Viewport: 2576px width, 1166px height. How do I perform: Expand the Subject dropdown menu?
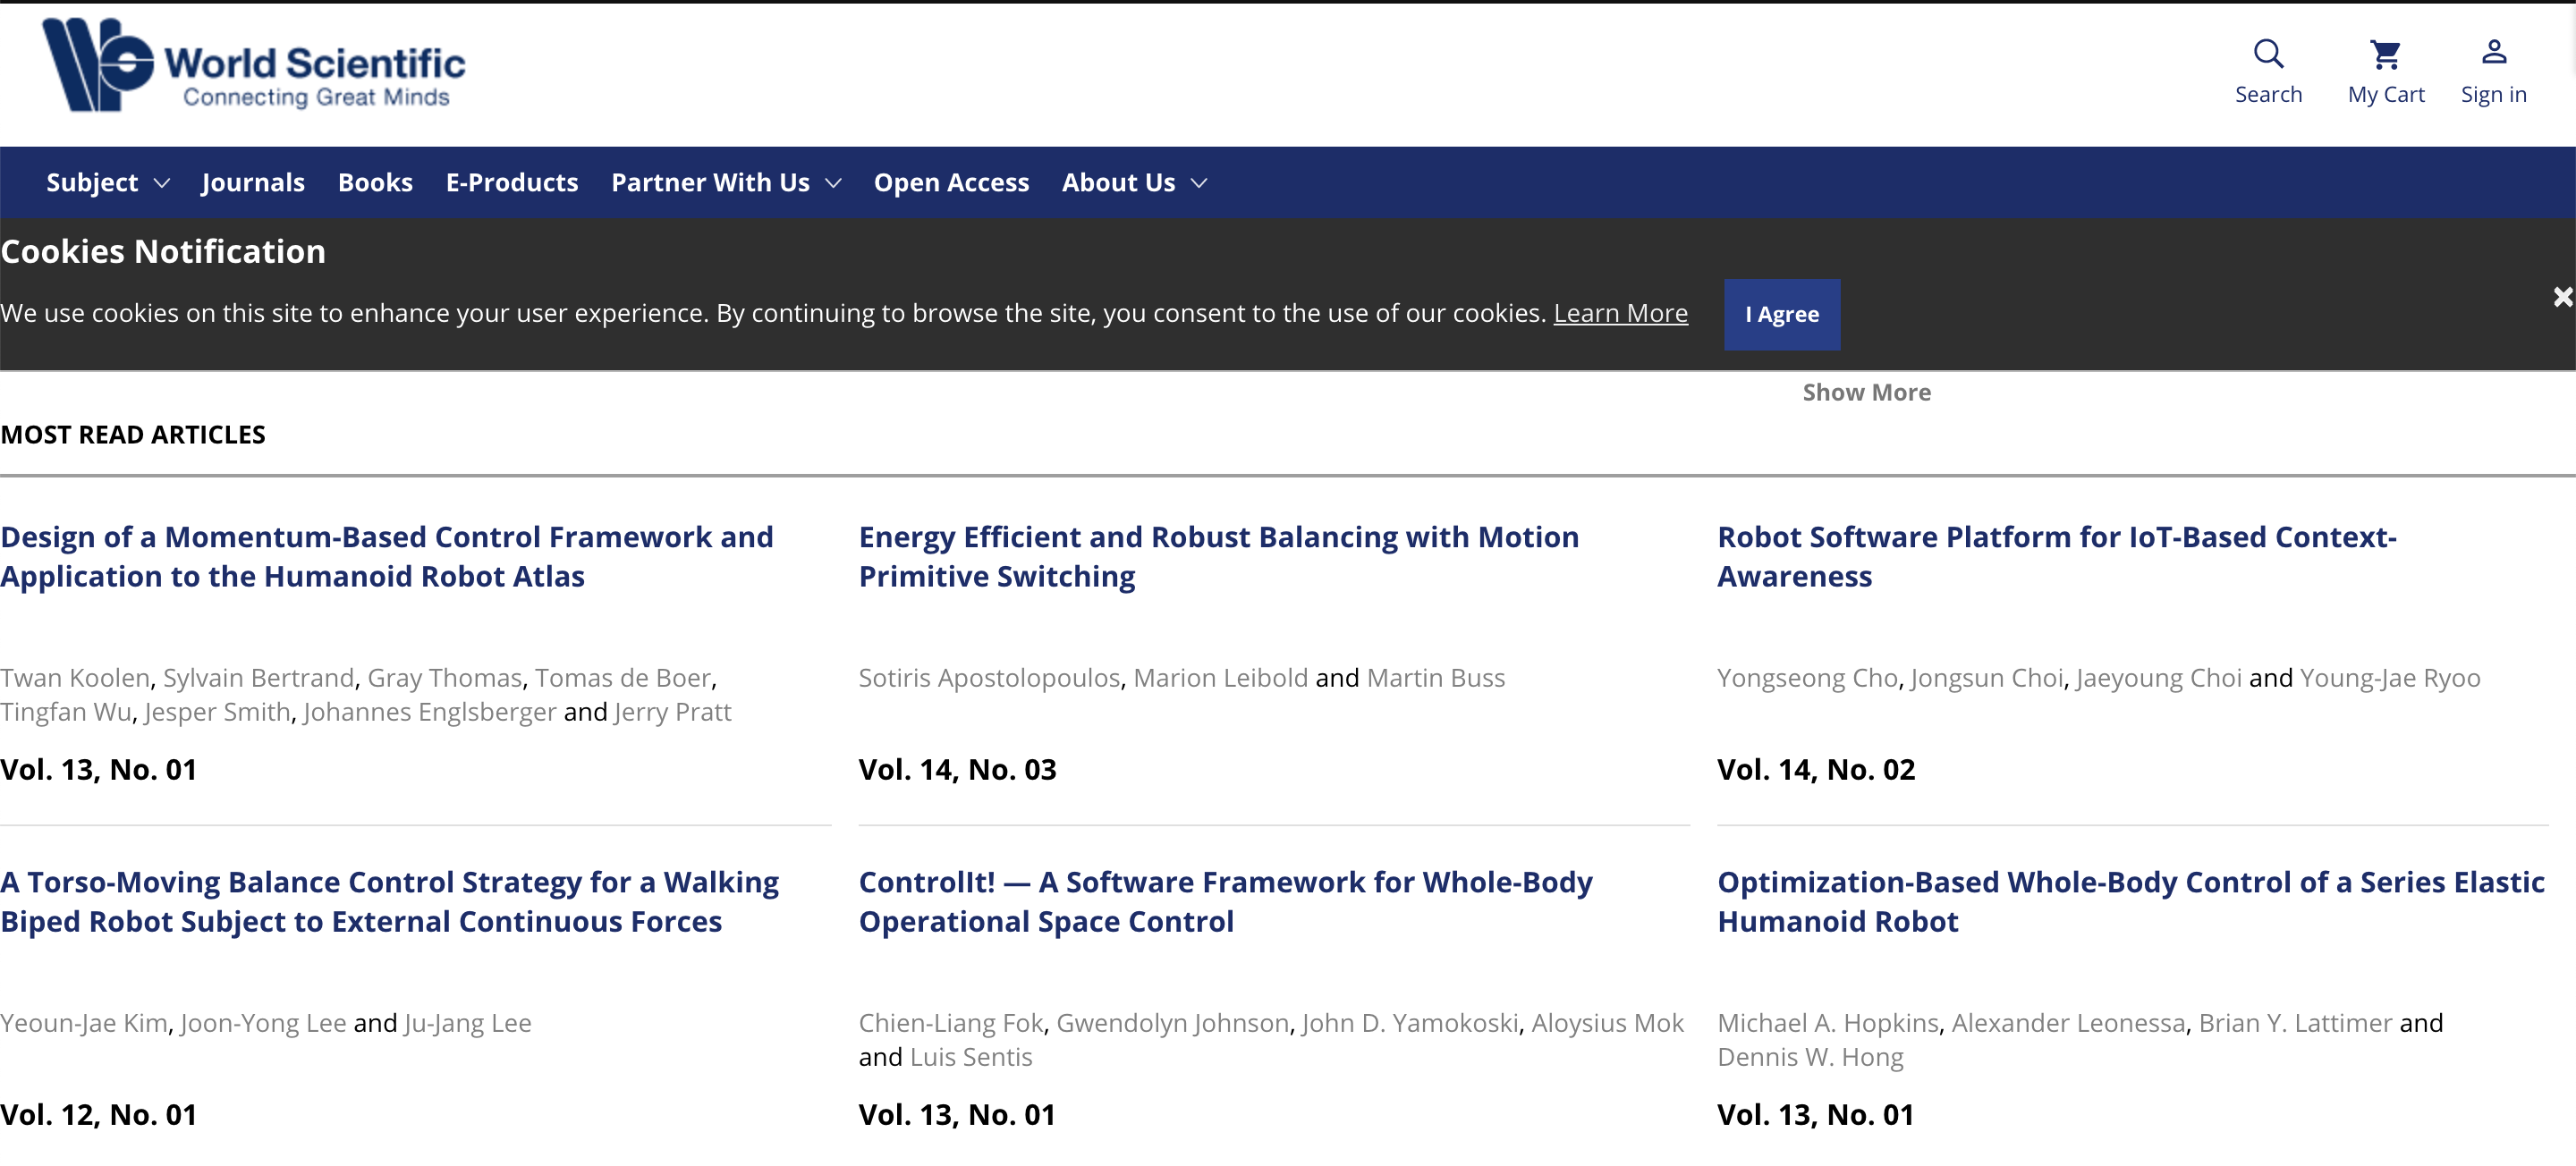click(x=108, y=183)
